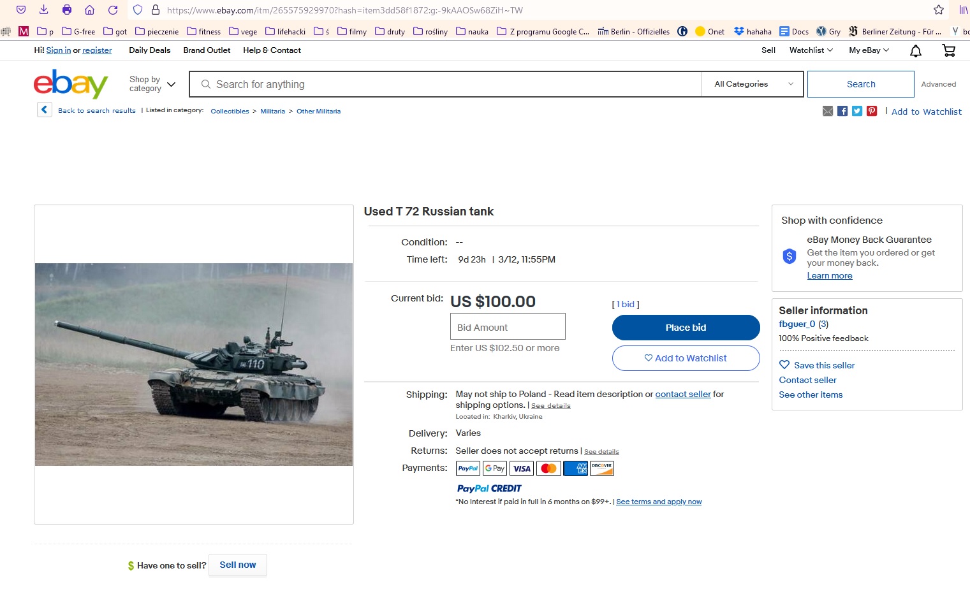
Task: Share listing on Pinterest
Action: pos(872,112)
